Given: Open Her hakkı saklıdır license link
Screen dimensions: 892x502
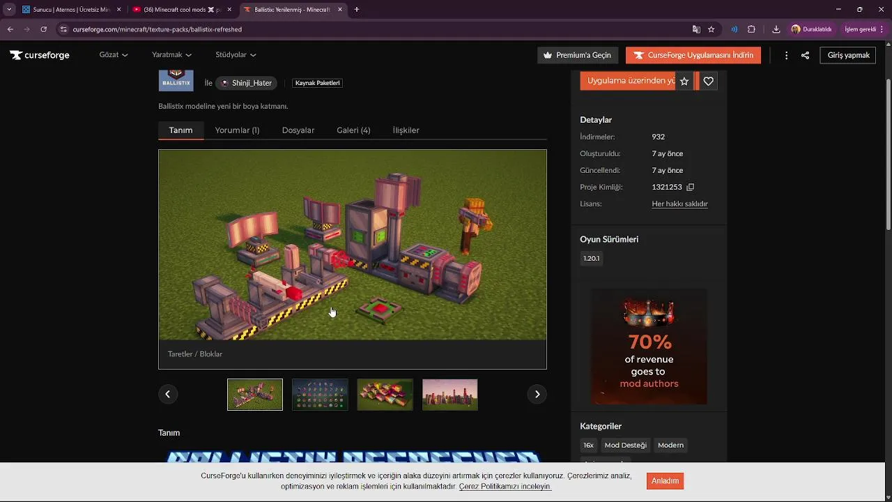Looking at the screenshot, I should tap(679, 204).
